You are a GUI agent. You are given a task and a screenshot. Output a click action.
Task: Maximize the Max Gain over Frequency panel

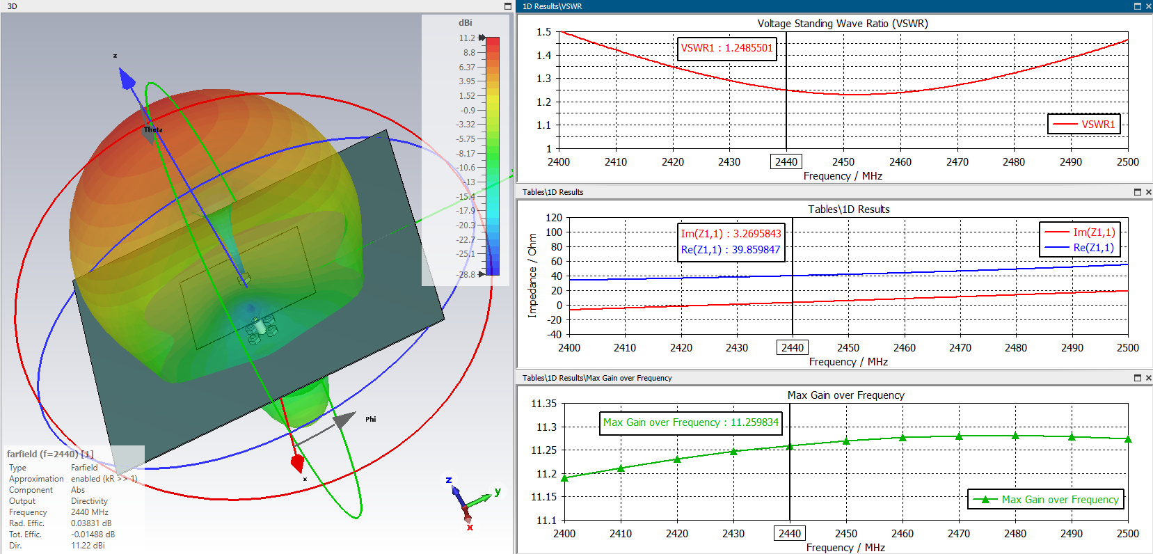click(x=1138, y=378)
